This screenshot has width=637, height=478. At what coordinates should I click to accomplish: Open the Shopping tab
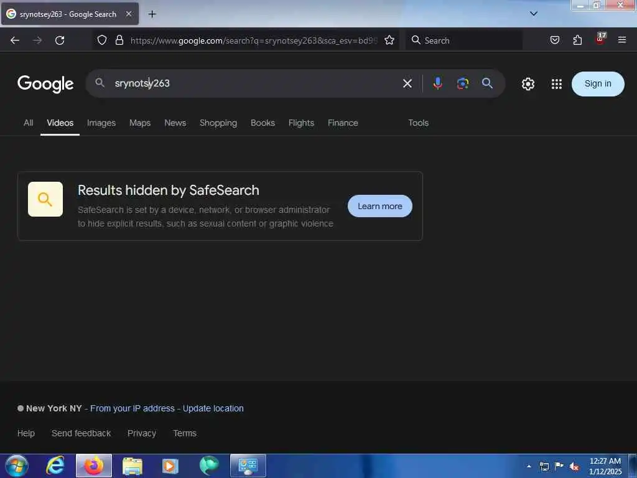click(x=218, y=123)
